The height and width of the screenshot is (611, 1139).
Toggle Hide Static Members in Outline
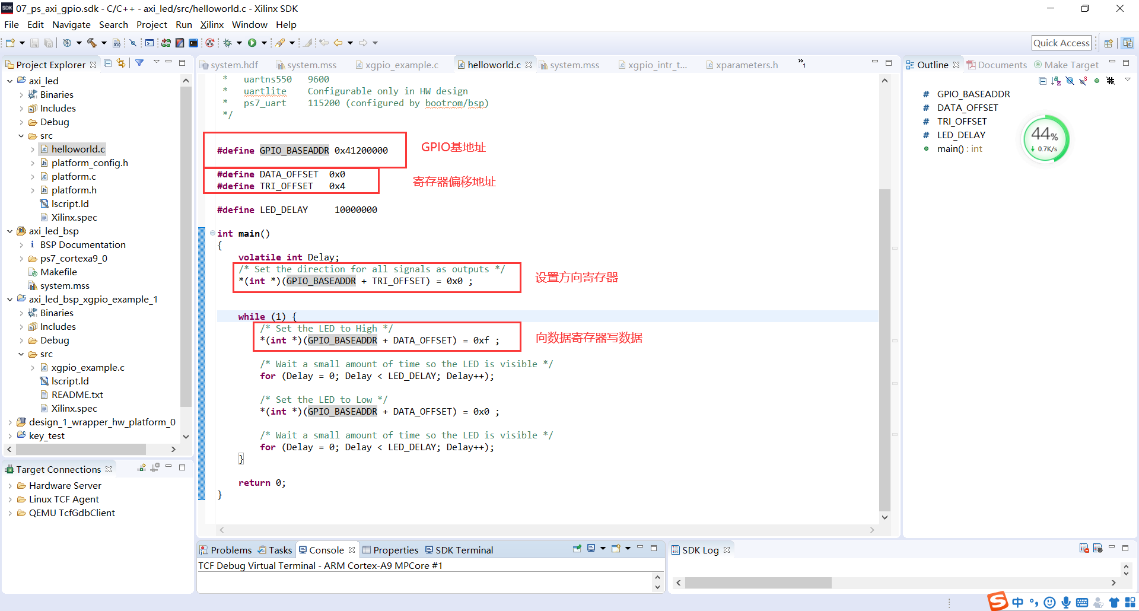click(1083, 81)
